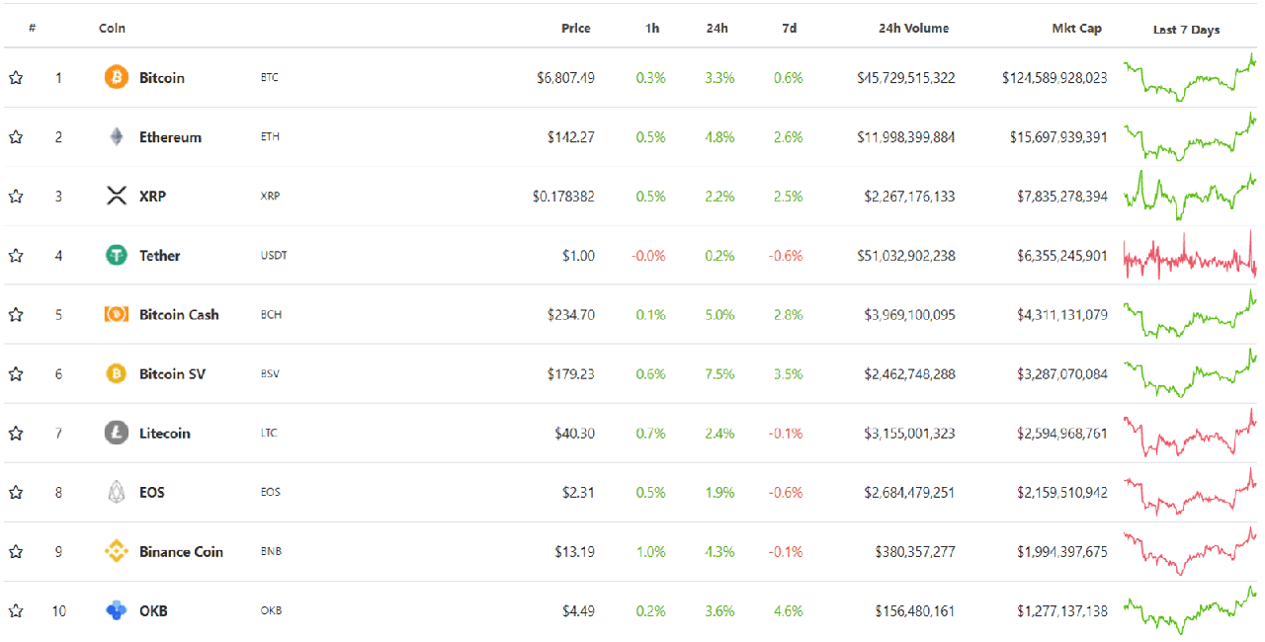Screen dimensions: 1265x642
Task: Sort by the # rank column header
Action: tap(33, 29)
